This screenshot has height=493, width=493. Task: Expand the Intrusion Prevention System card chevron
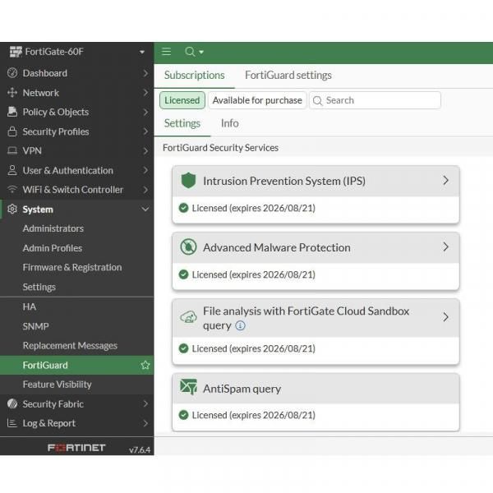[445, 181]
